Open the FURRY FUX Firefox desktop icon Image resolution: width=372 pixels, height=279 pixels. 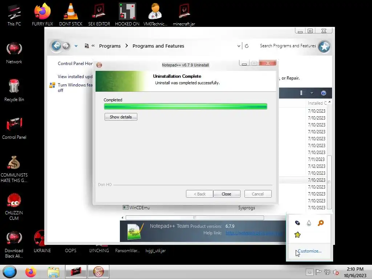(42, 15)
